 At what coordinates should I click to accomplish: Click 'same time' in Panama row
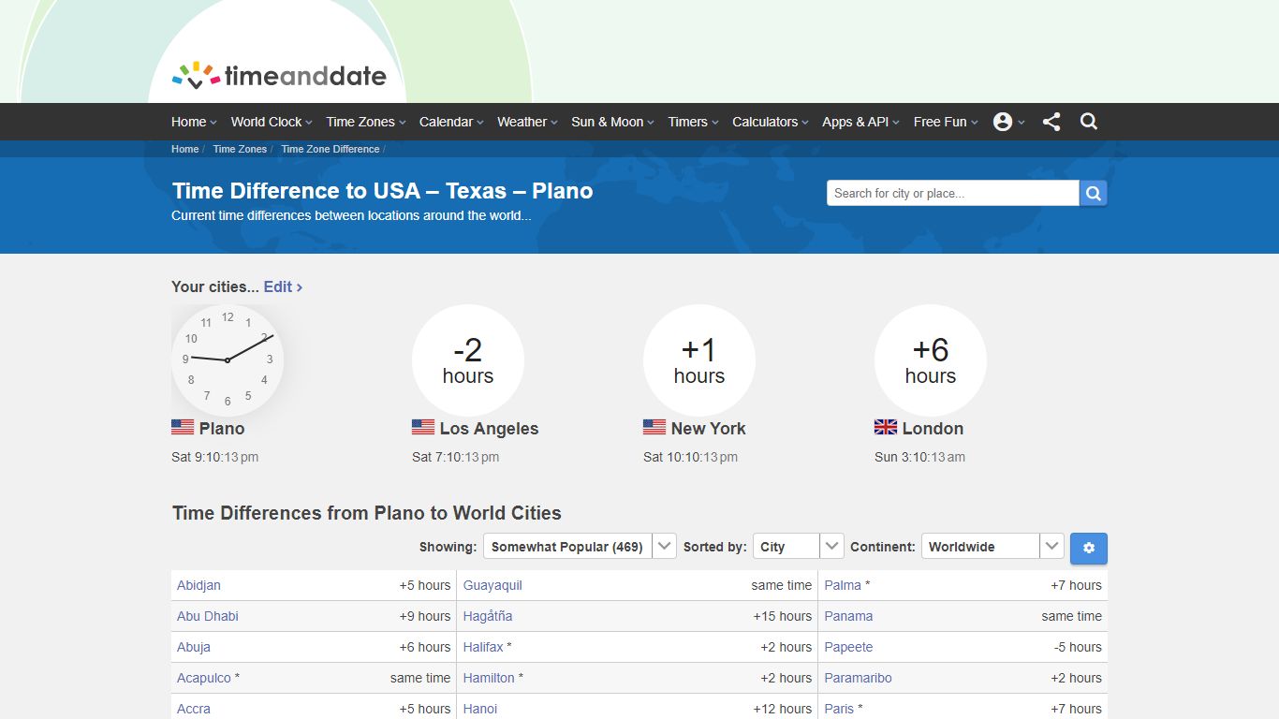[x=1072, y=616]
